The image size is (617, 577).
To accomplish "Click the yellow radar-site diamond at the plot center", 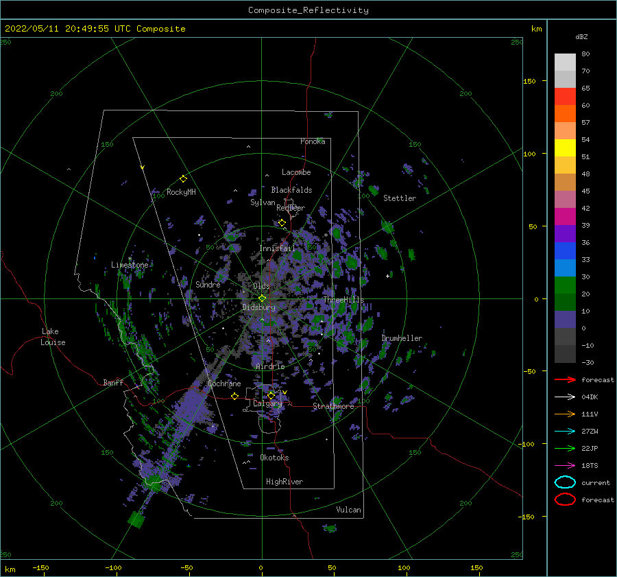I will 262,298.
